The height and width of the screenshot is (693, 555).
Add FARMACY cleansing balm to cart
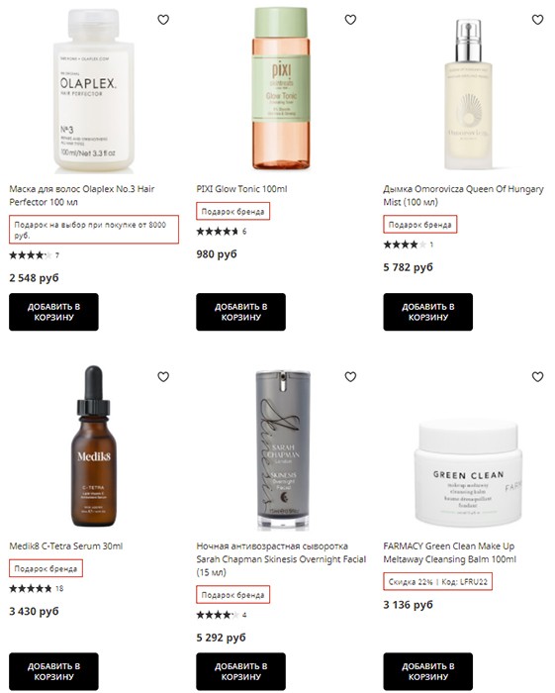(427, 671)
